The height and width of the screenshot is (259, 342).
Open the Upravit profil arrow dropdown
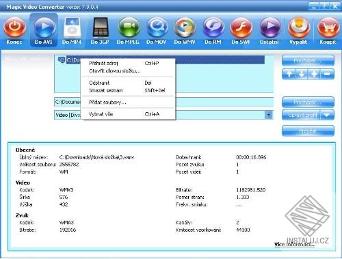coord(327,115)
